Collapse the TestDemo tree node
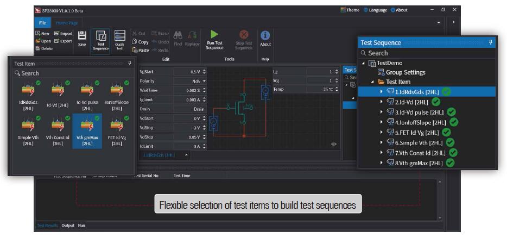Image resolution: width=507 pixels, height=237 pixels. click(x=363, y=63)
